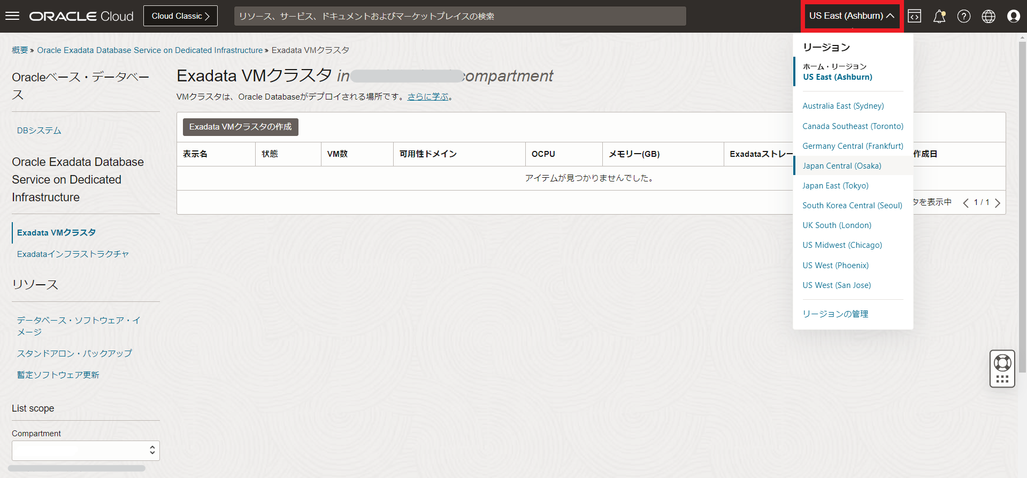The width and height of the screenshot is (1027, 478).
Task: Select Japan East (Tokyo) region
Action: (836, 186)
